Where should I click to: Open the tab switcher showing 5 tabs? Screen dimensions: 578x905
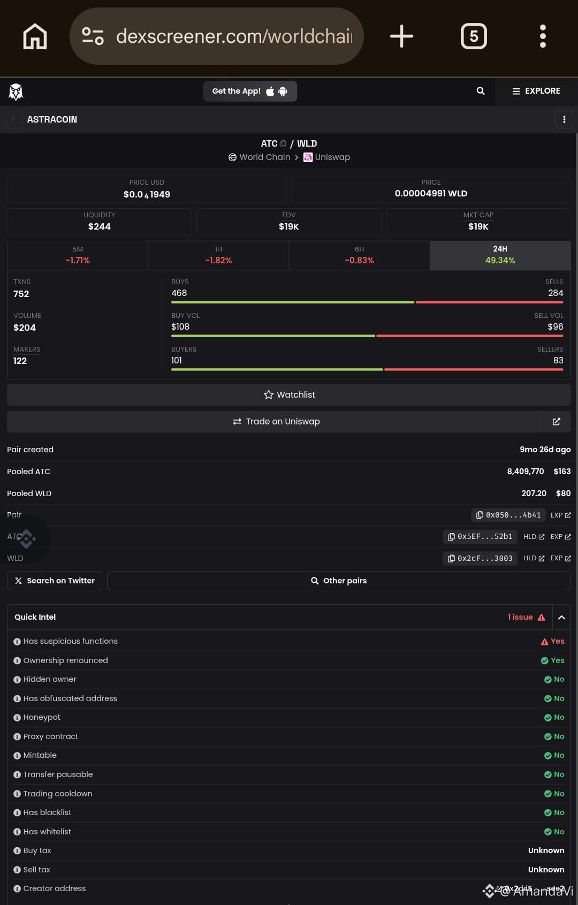[x=474, y=36]
